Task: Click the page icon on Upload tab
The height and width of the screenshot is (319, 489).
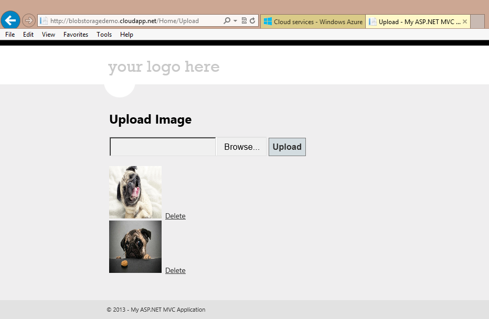Action: 373,21
